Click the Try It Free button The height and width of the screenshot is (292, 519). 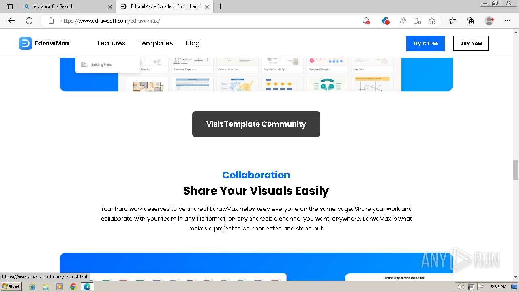[x=425, y=43]
